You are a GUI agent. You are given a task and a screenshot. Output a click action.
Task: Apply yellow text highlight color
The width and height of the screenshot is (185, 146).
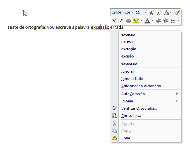tap(136, 21)
